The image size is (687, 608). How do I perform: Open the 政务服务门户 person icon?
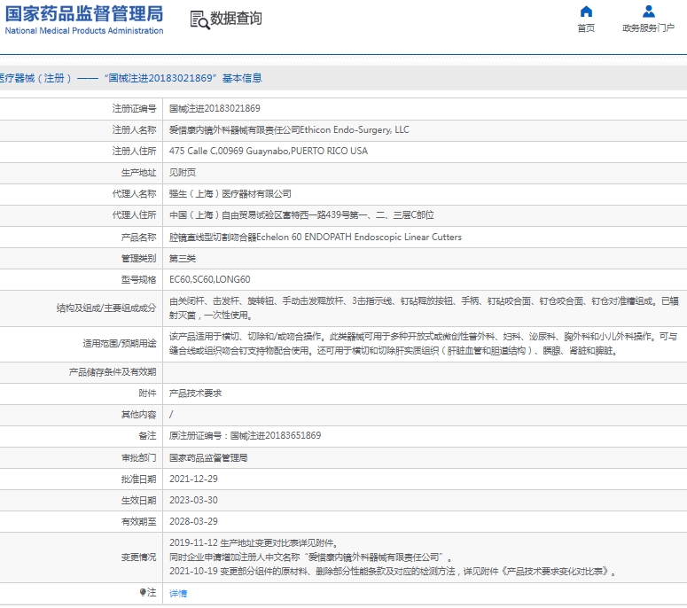649,11
